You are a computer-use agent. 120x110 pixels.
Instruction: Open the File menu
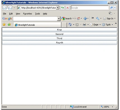[x=4, y=14]
